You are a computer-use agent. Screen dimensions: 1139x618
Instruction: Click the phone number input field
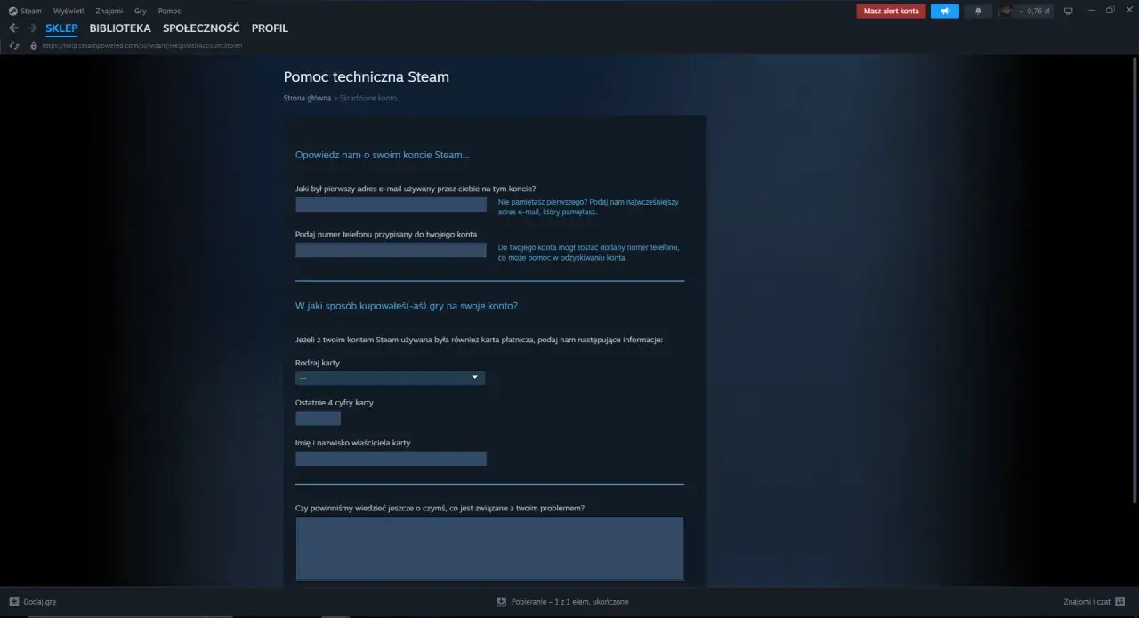click(391, 250)
